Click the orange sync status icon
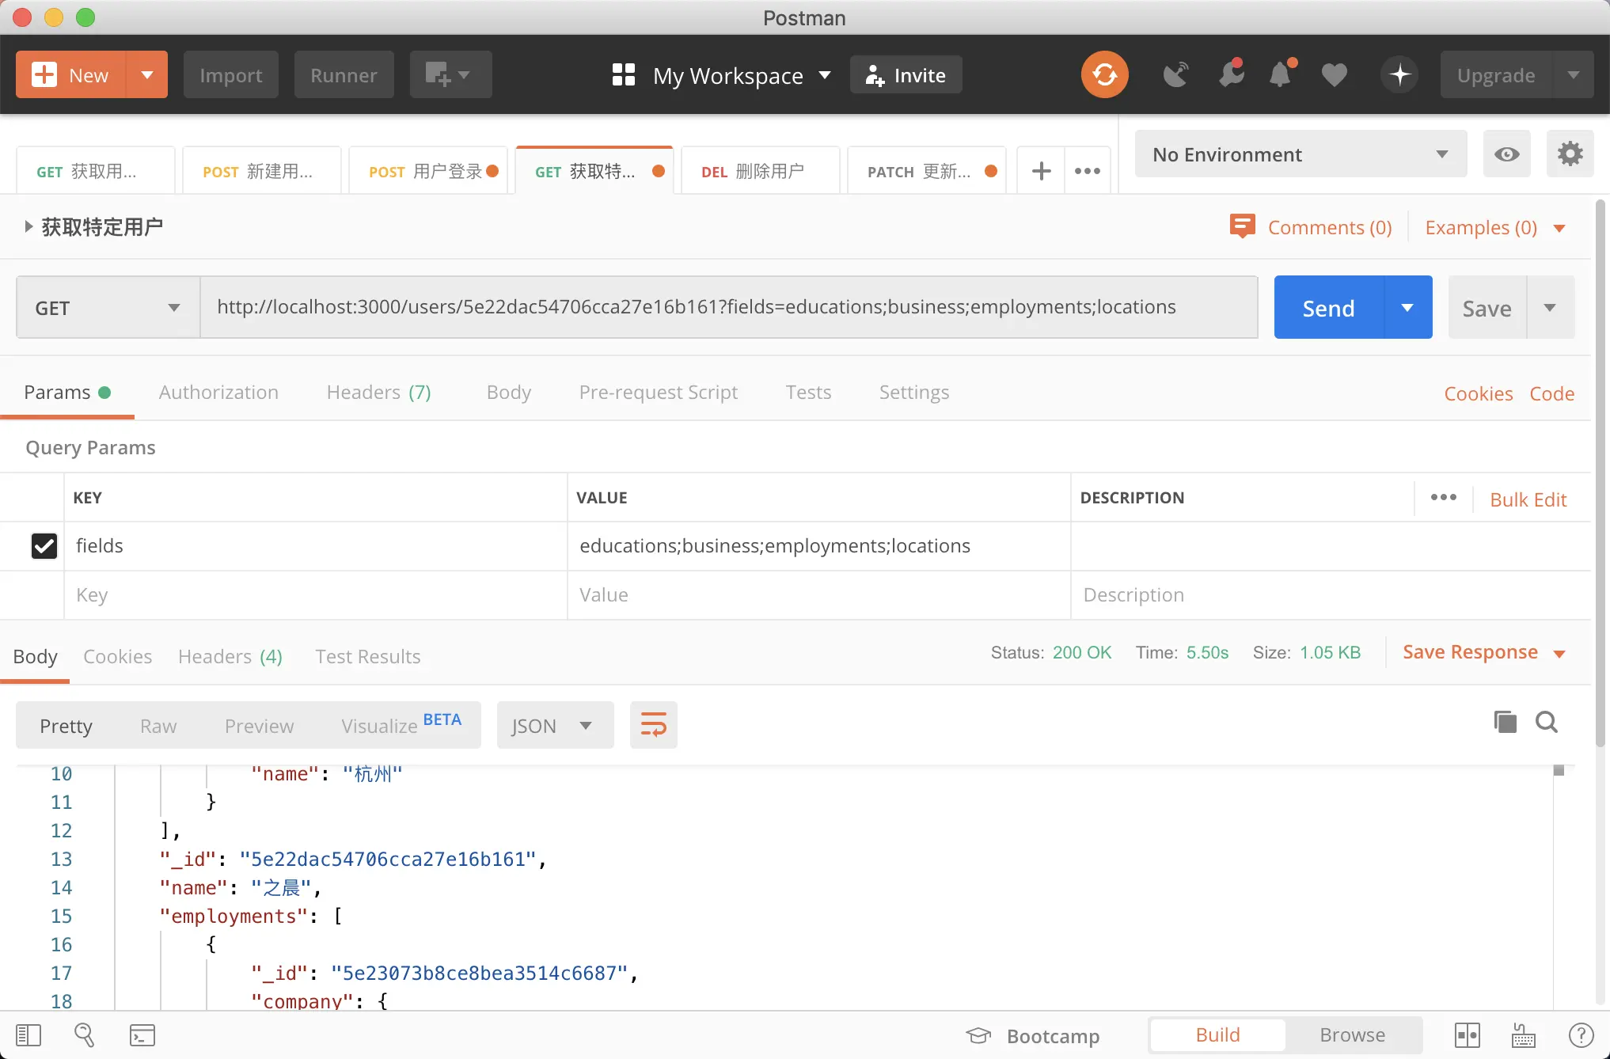The image size is (1610, 1059). tap(1104, 75)
